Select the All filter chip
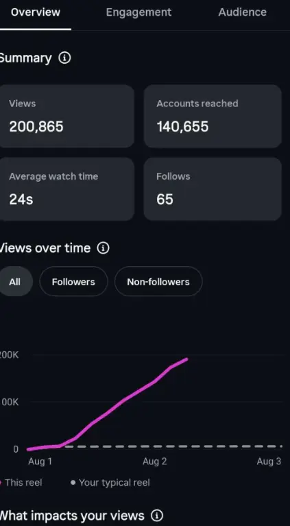290x526 pixels. coord(15,281)
